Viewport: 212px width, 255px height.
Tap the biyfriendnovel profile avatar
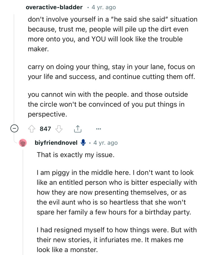[23, 143]
